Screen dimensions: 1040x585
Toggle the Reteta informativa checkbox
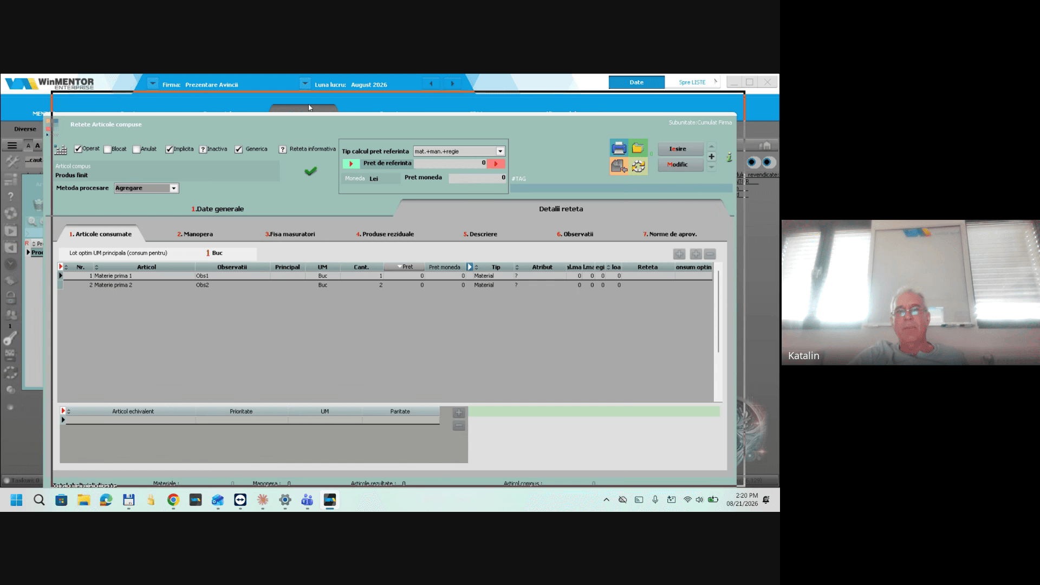point(283,149)
